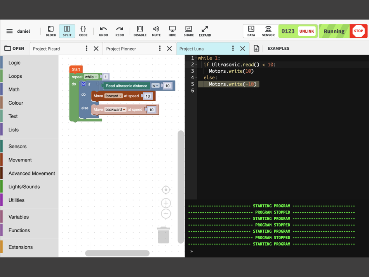Undo the last action

(103, 31)
